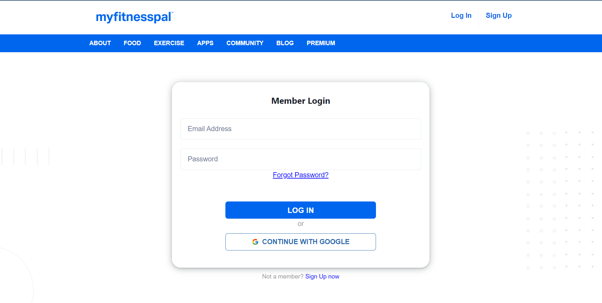The image size is (602, 303).
Task: Open the FOOD navigation item
Action: (x=132, y=43)
